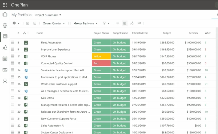Switch to the Gantt view icon
218x134 pixels.
tap(125, 23)
